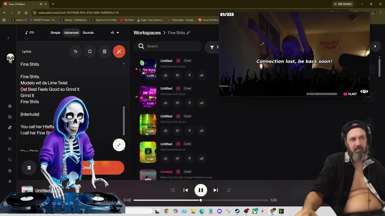The image size is (385, 216).
Task: Expand the collapsed left sidebar chevron
Action: tap(8, 38)
